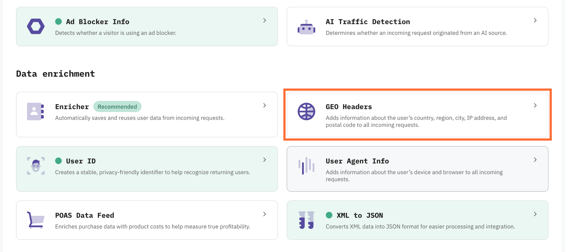Click the green status dot on Ad Blocker Info

(x=58, y=21)
